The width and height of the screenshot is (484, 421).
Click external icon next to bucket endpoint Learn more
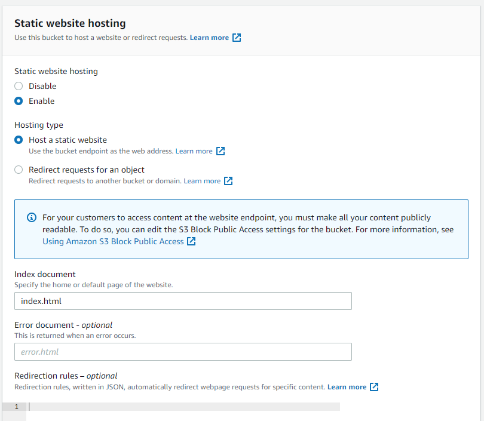tap(220, 151)
